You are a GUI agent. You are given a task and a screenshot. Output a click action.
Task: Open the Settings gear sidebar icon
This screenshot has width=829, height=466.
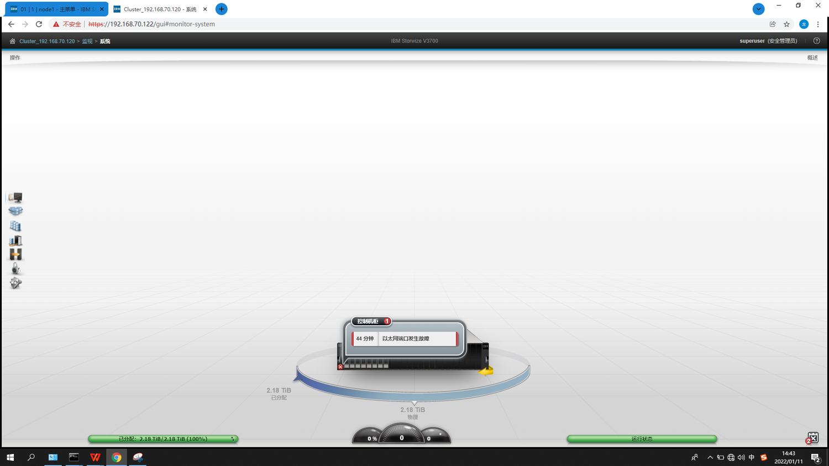click(x=15, y=283)
